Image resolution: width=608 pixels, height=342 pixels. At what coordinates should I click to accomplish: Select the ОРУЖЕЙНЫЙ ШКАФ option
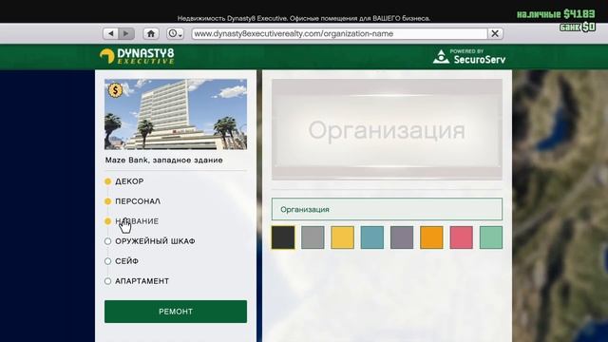(x=150, y=241)
